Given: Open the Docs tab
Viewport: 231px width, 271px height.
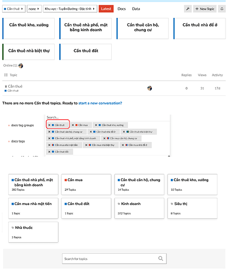Looking at the screenshot, I should coord(121,9).
